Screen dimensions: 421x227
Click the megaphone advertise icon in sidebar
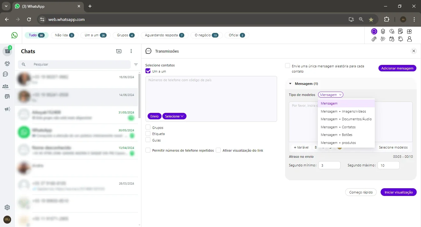[7, 109]
